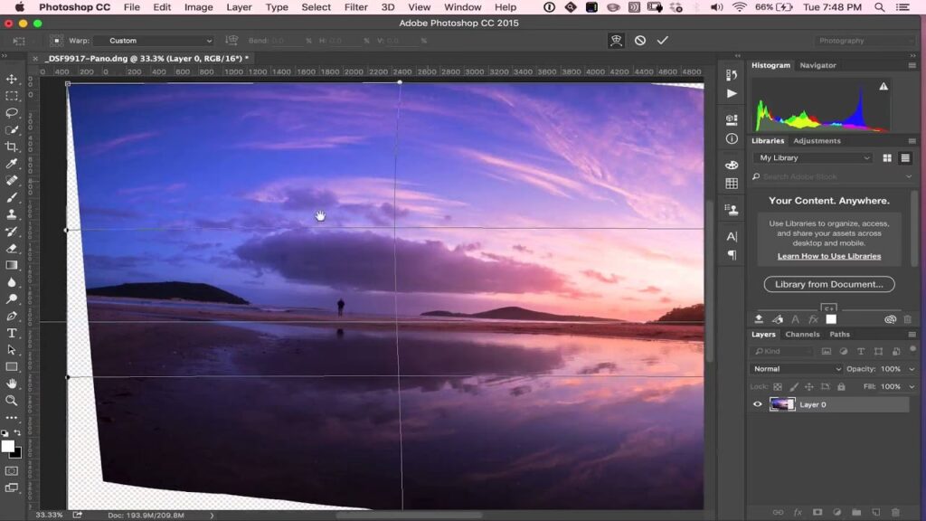
Task: Select the Eyedropper tool
Action: click(x=12, y=164)
